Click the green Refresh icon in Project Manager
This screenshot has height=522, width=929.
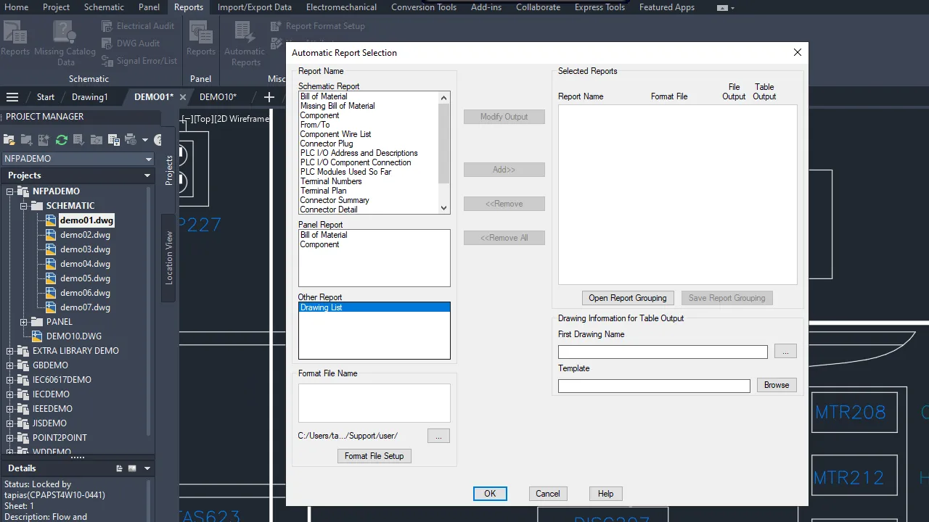click(62, 140)
